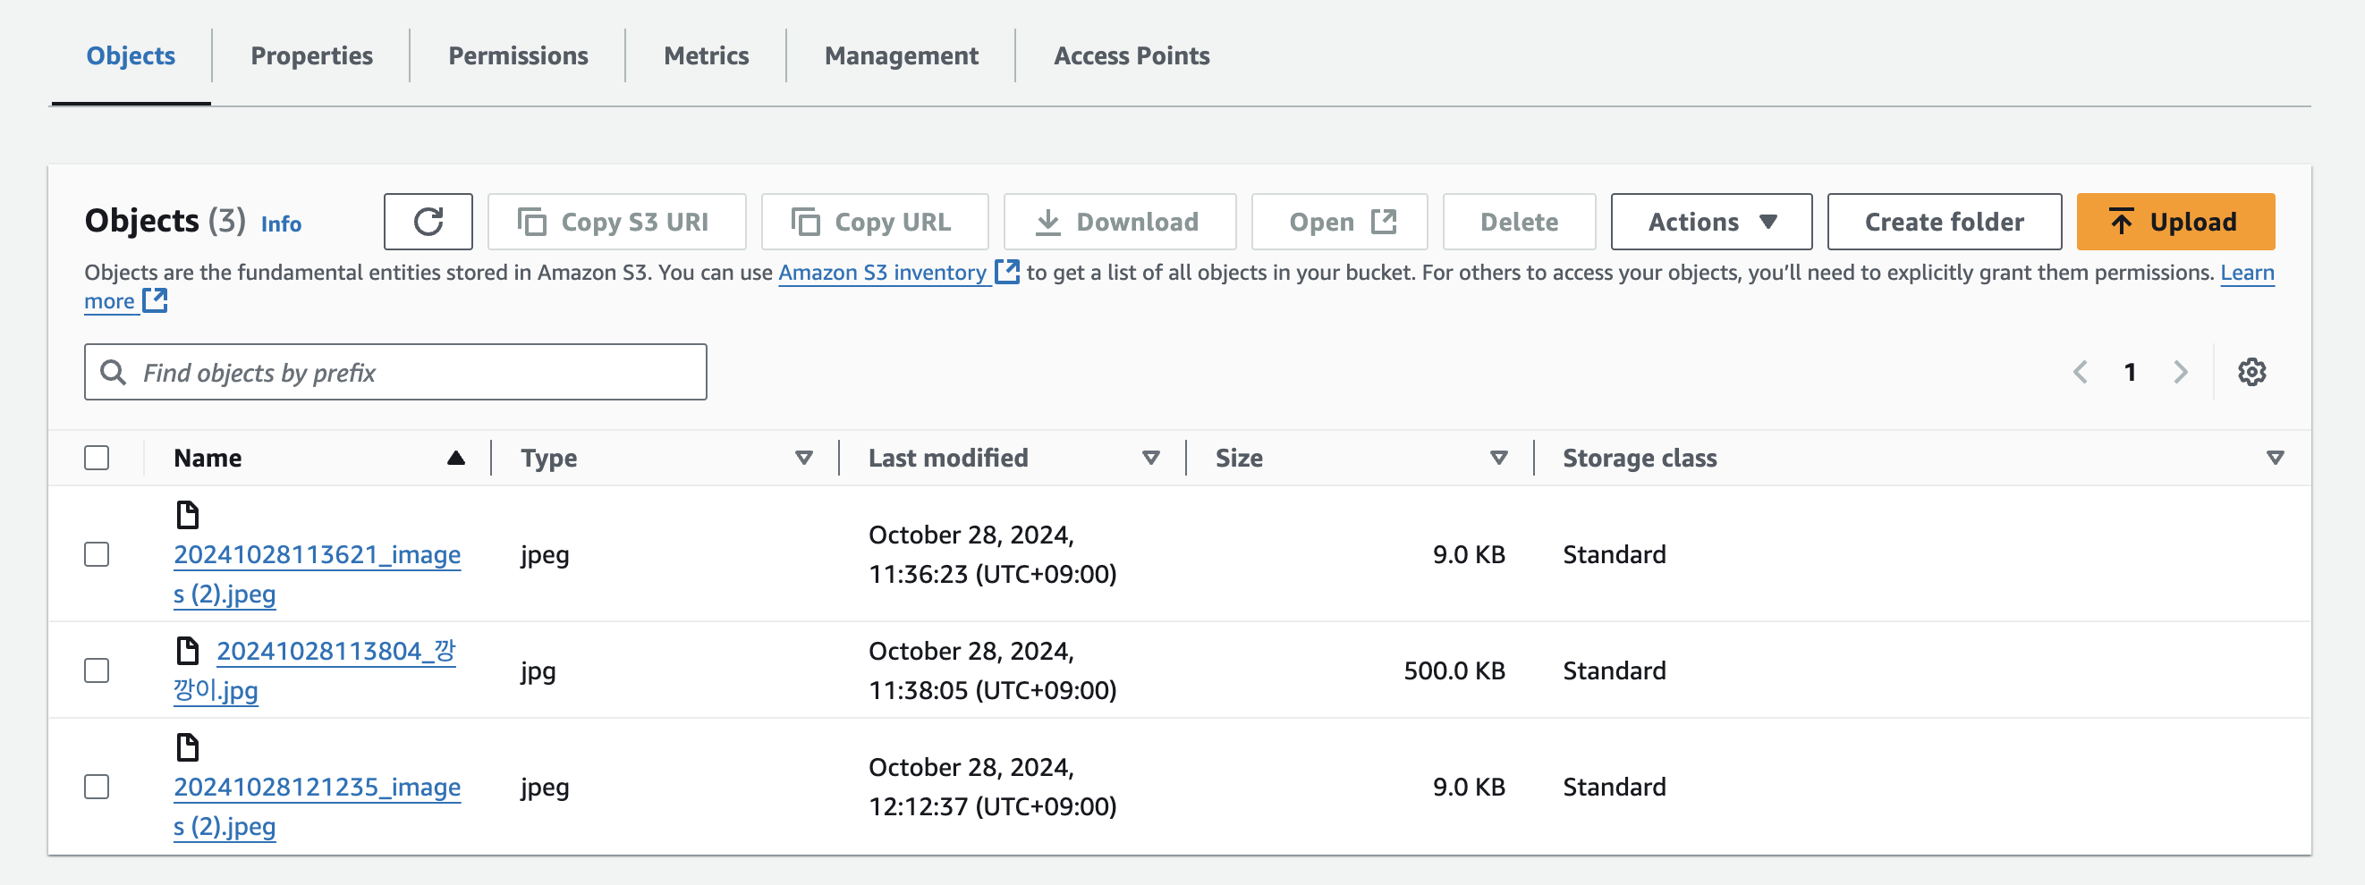Check the box for 20241028121235_images (2).jpeg

97,787
